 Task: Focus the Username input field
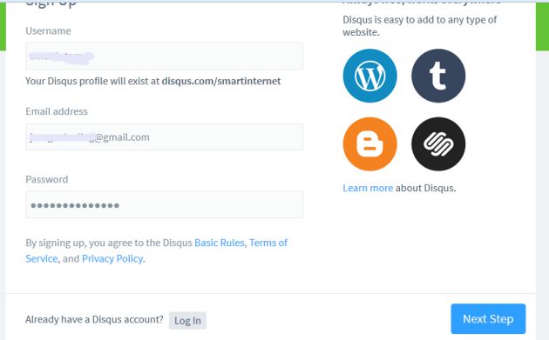coord(164,56)
